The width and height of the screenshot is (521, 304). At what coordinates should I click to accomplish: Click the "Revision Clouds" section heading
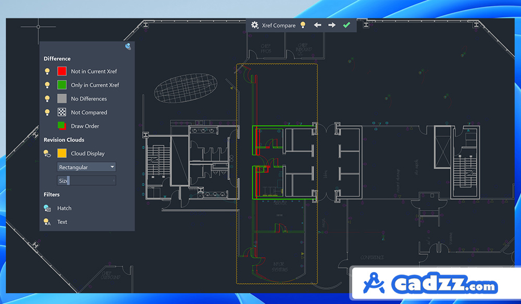64,140
